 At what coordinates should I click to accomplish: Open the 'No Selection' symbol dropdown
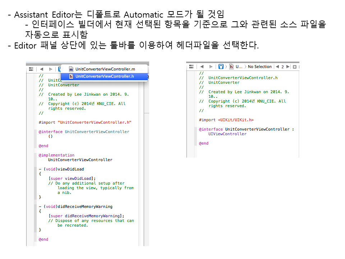click(259, 67)
